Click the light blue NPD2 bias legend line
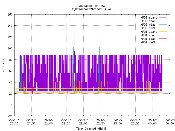175x131 pixels. (x=163, y=25)
